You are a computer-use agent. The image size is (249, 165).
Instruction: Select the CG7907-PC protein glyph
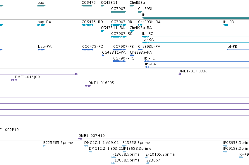(119, 61)
